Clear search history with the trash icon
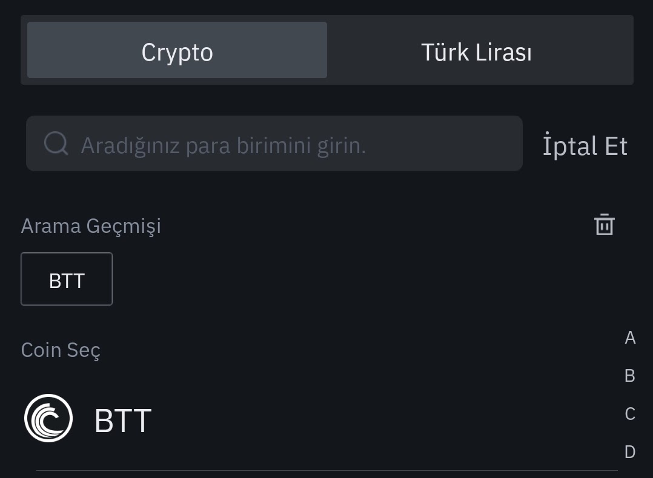653x478 pixels. (x=604, y=224)
